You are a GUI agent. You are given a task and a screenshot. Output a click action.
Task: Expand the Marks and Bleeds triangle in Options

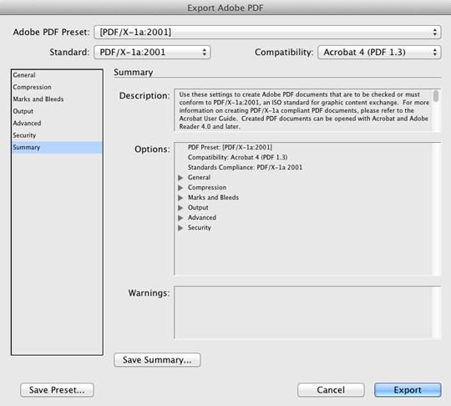click(x=180, y=198)
